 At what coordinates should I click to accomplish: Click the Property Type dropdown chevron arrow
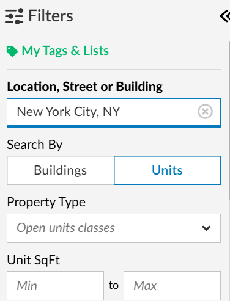(x=206, y=228)
